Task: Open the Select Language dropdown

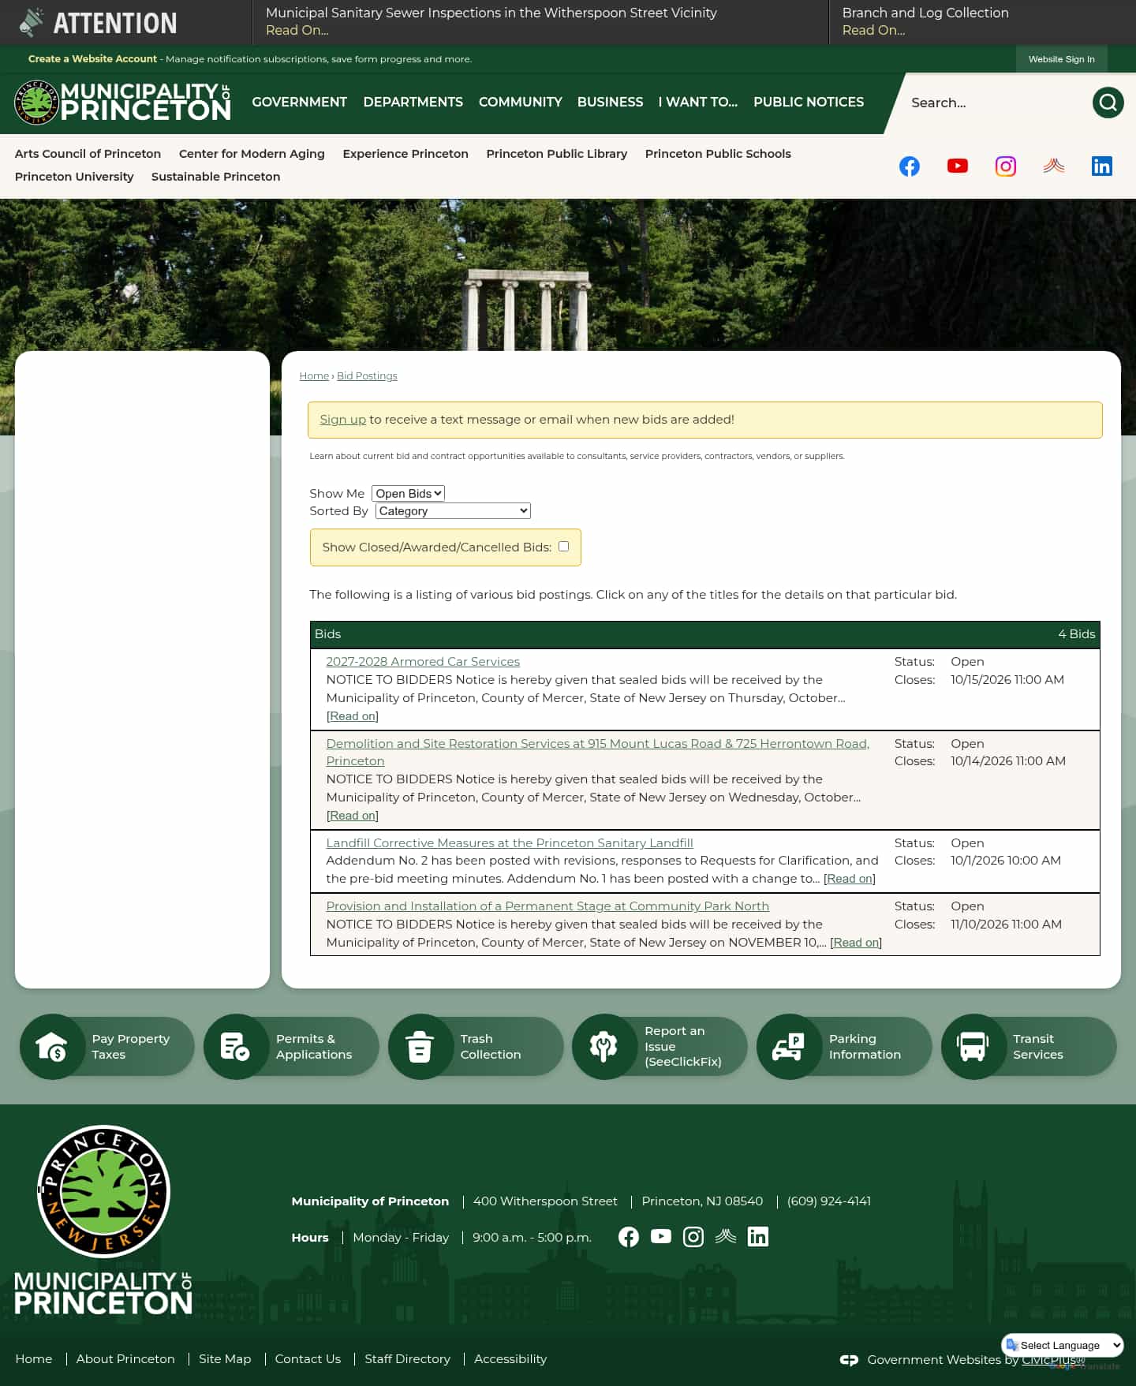Action: 1063,1345
